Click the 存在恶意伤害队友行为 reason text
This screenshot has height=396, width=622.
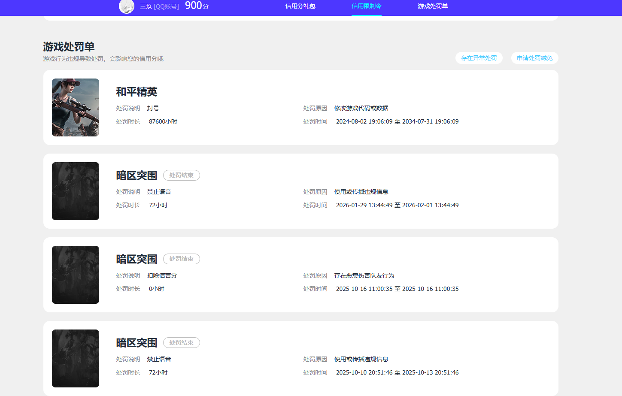click(x=364, y=275)
